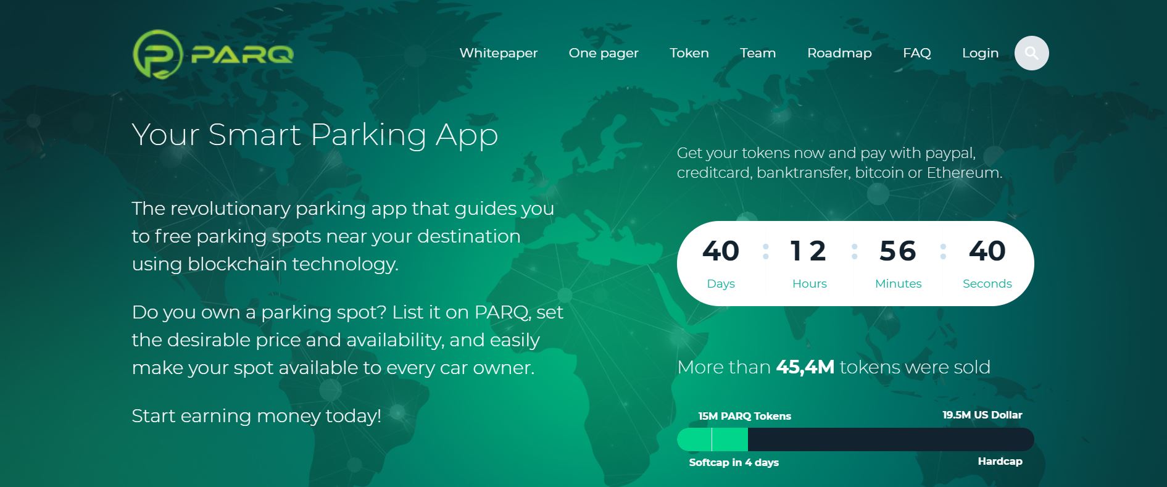Click the '45,4M' tokens sold figure
1167x487 pixels.
pyautogui.click(x=805, y=367)
